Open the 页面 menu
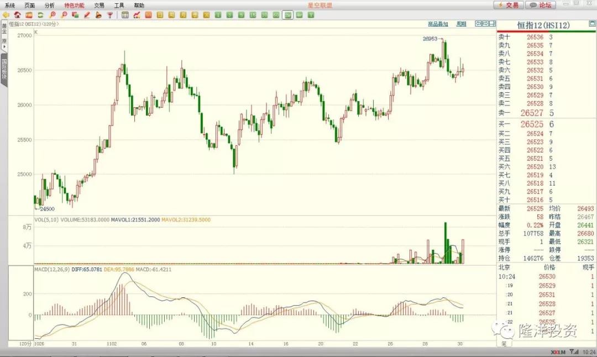 click(30, 6)
